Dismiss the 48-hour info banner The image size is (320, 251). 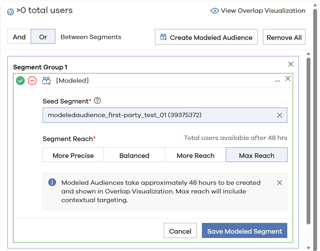coord(279,182)
